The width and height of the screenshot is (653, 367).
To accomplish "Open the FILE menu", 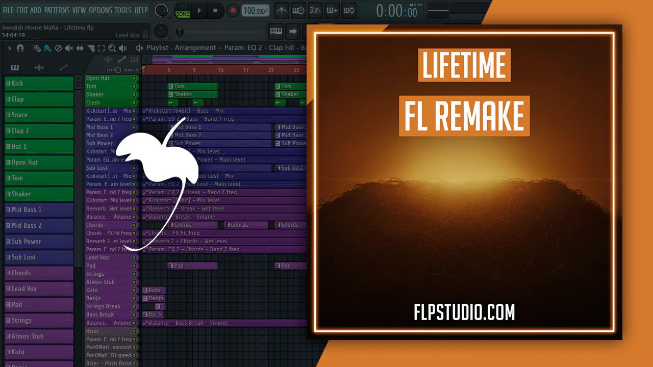I will (x=8, y=10).
